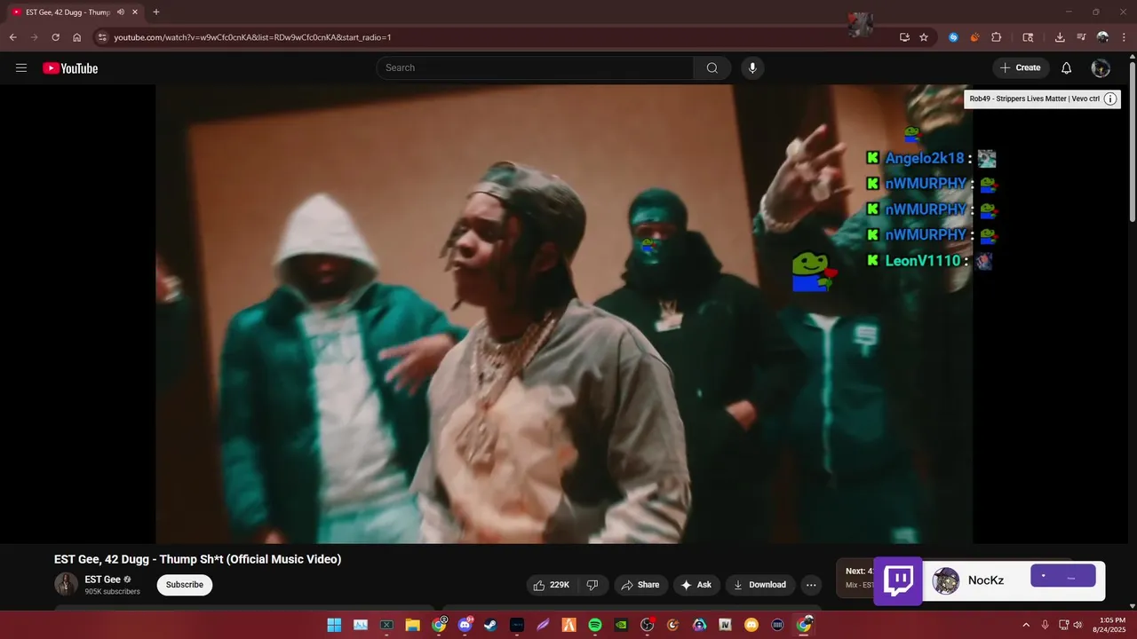The image size is (1137, 639).
Task: Open File Explorer from taskbar
Action: (x=412, y=625)
